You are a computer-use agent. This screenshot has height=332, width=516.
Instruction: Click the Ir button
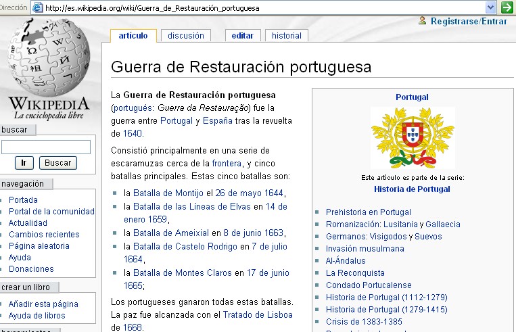24,163
